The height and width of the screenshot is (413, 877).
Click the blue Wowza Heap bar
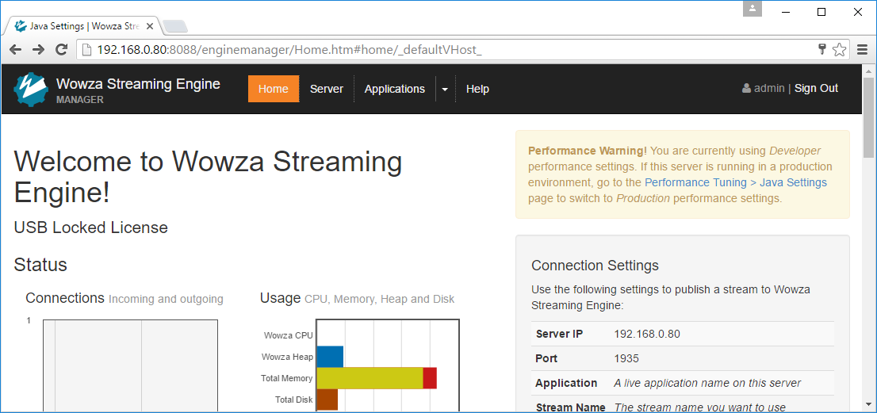click(330, 357)
